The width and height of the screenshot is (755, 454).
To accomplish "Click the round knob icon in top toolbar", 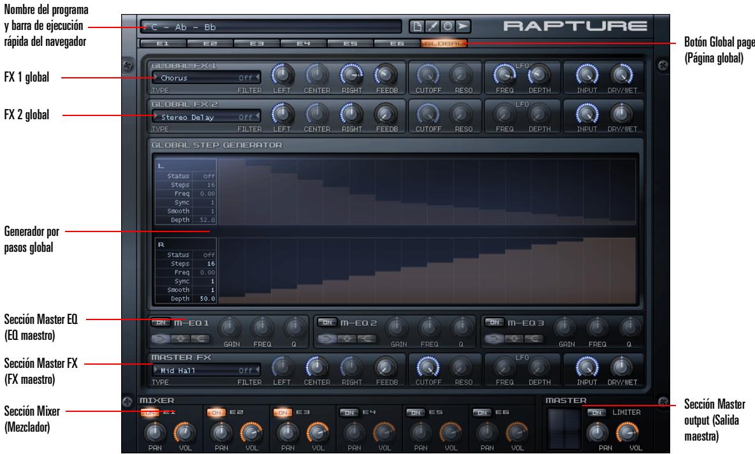I will pos(448,27).
